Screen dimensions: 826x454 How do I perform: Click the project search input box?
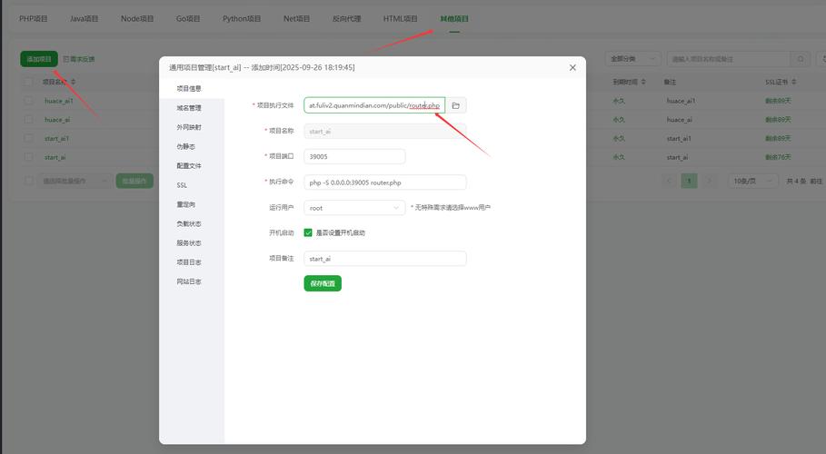pyautogui.click(x=729, y=59)
